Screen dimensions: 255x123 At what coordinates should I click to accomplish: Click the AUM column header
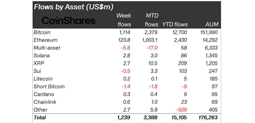211,24
